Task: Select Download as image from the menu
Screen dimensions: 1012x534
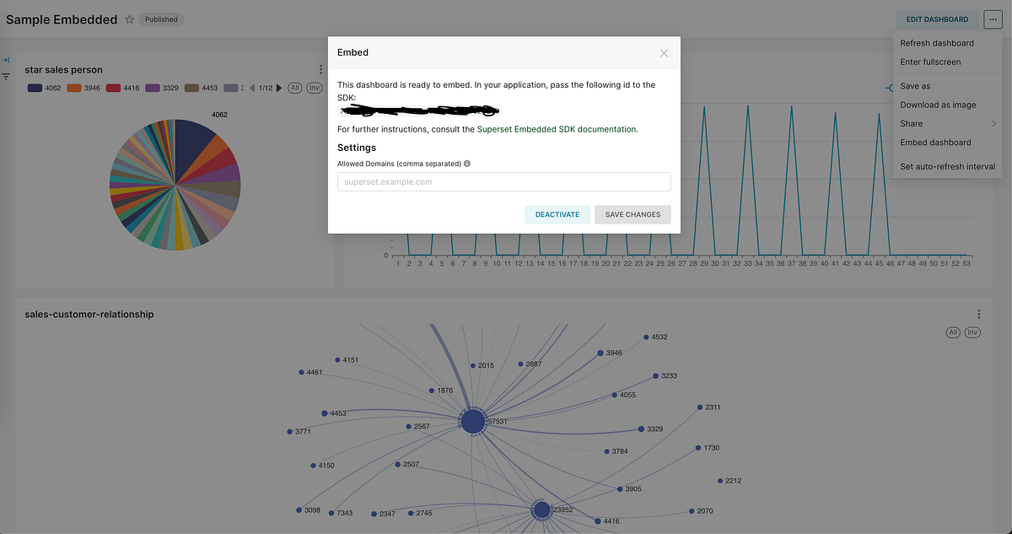Action: (938, 104)
